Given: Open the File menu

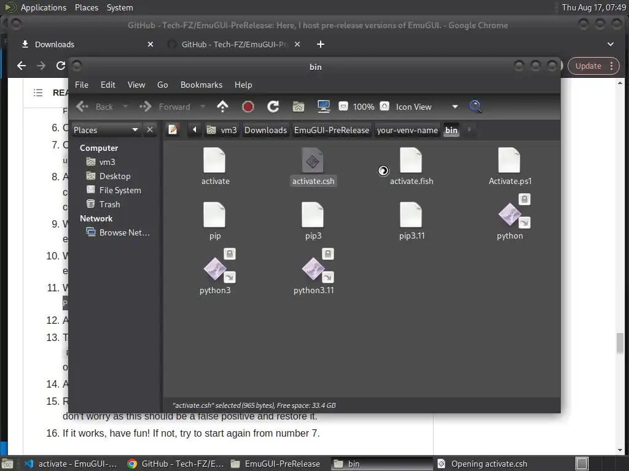Looking at the screenshot, I should 82,85.
